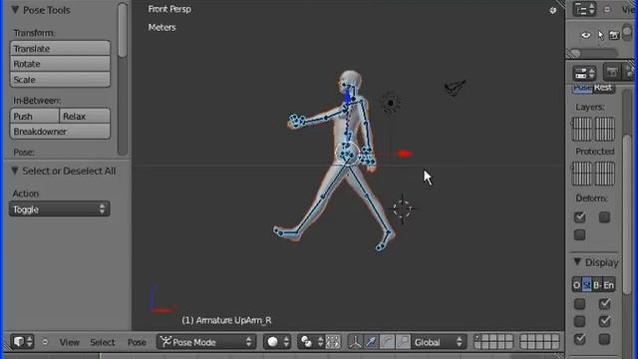Screen dimensions: 638x359
Task: Select the B- (B-Bone) display type
Action: 597,285
